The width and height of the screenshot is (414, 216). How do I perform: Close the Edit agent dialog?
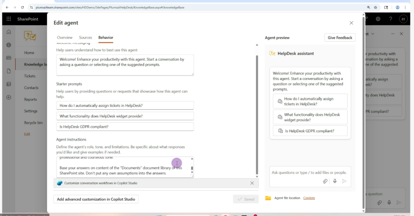(351, 23)
